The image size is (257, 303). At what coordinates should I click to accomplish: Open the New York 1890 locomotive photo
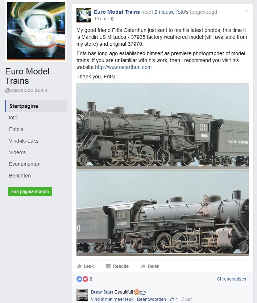pos(163,126)
